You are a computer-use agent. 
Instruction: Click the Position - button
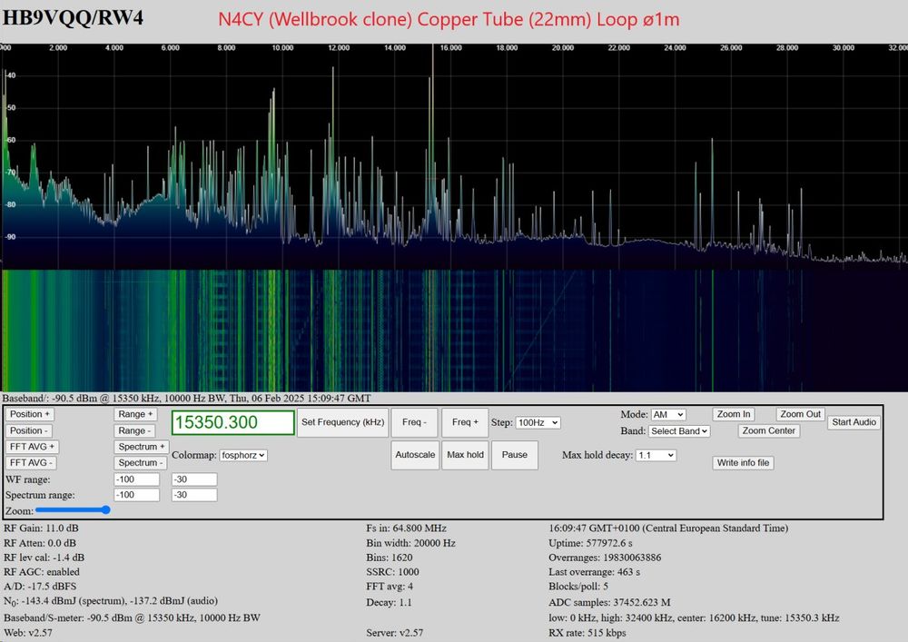29,430
